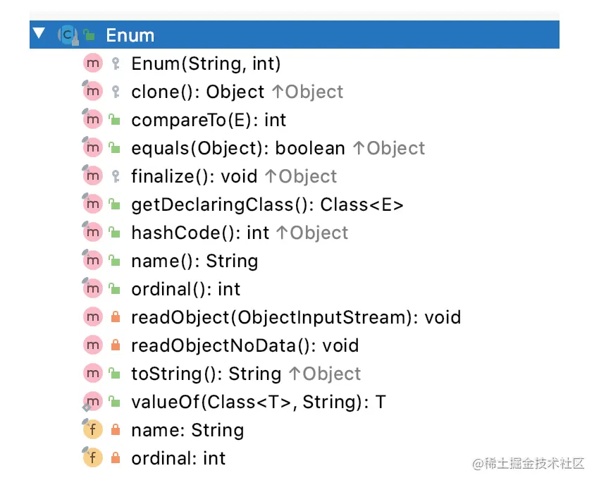Select the clone(): Object method

click(197, 92)
